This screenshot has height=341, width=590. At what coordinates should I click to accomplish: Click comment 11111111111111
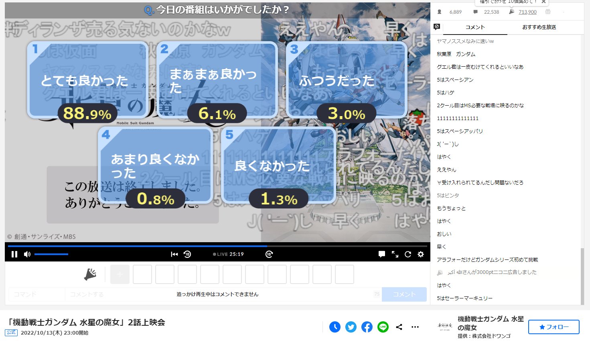[x=458, y=118]
